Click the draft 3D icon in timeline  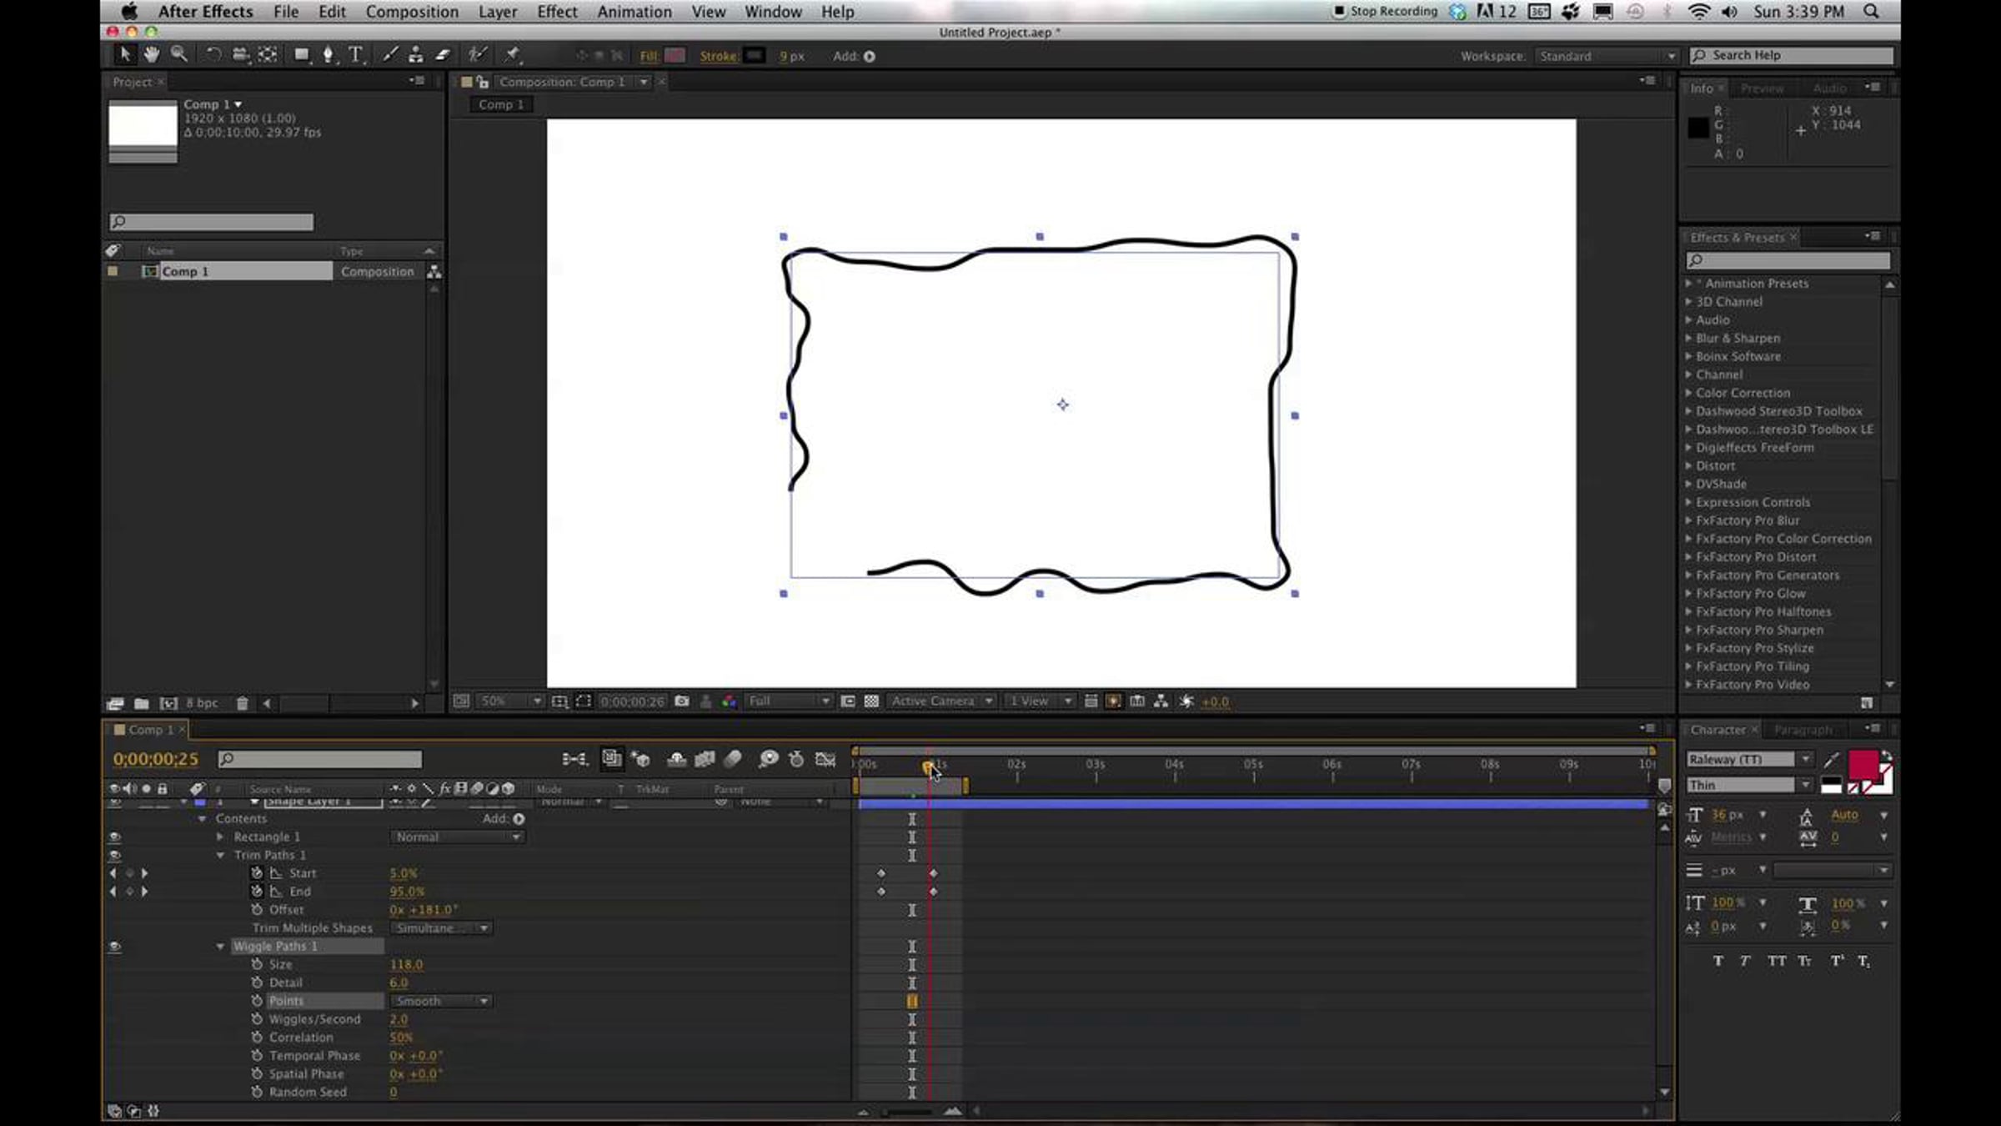coord(640,759)
